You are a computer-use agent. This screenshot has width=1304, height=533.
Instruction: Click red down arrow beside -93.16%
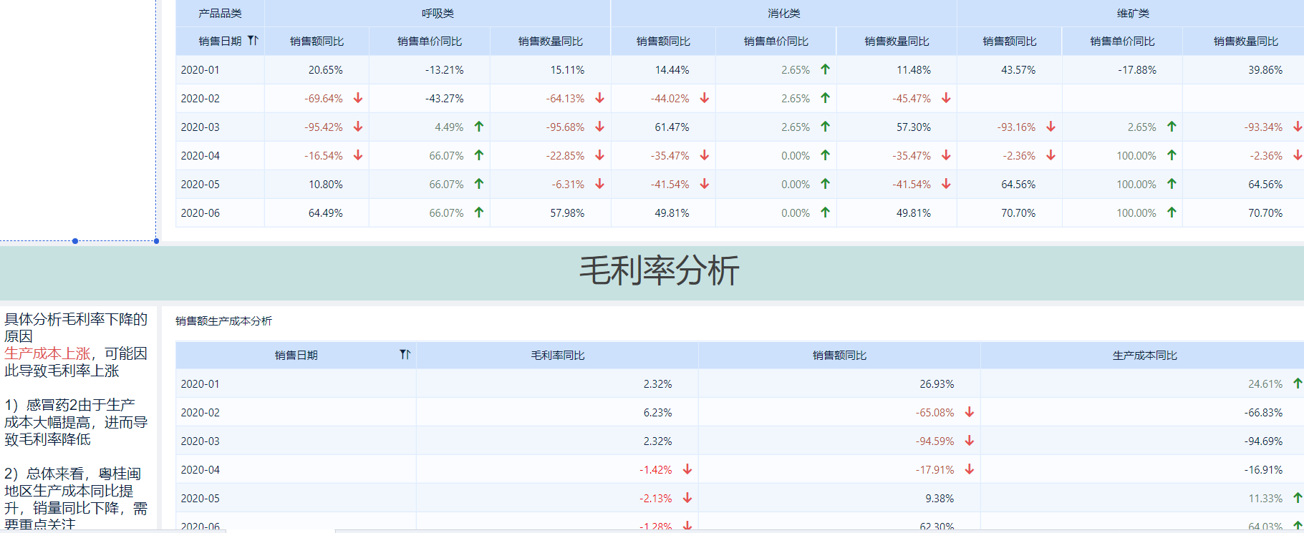point(1051,127)
